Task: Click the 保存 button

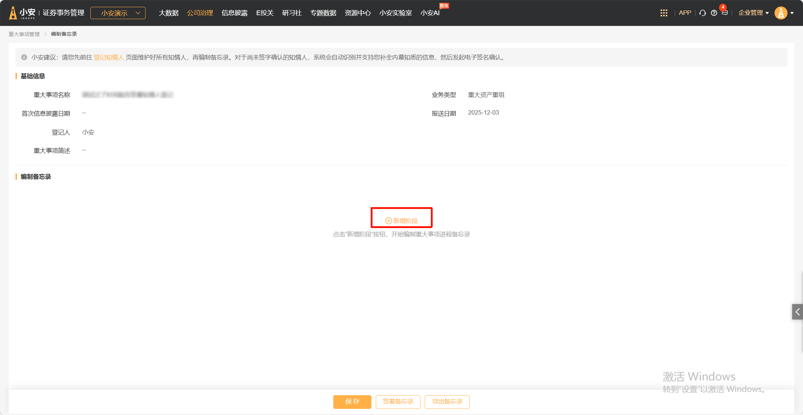Action: [x=352, y=402]
